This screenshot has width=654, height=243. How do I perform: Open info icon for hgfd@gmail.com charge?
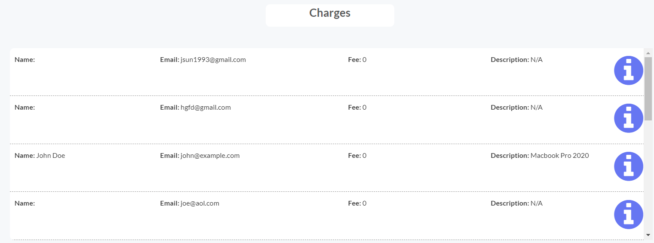tap(628, 118)
